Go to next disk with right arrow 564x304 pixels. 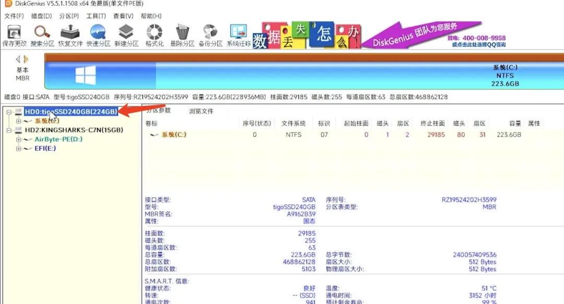(26, 59)
